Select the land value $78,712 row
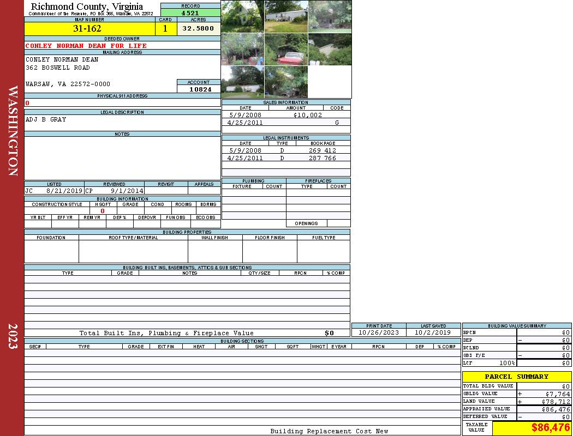The image size is (573, 436). click(516, 402)
